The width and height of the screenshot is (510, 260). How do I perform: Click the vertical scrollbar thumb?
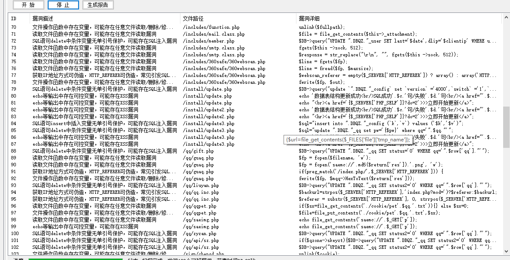point(506,127)
